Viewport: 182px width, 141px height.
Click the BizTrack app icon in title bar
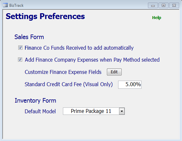pos(5,5)
